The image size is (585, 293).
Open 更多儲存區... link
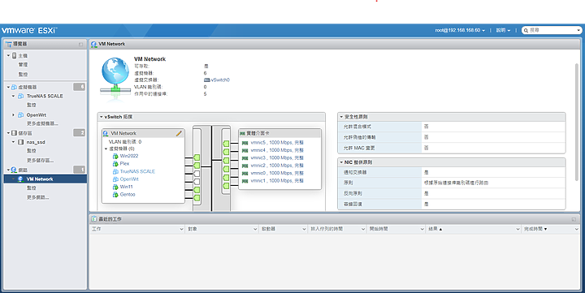(41, 160)
